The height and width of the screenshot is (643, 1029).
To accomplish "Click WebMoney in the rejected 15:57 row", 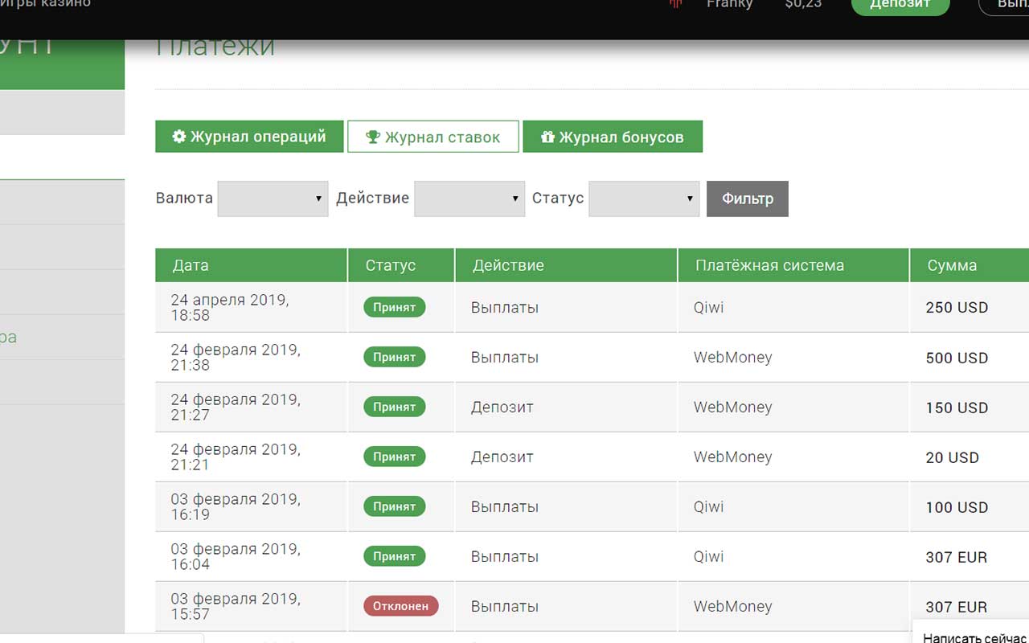I will 733,607.
